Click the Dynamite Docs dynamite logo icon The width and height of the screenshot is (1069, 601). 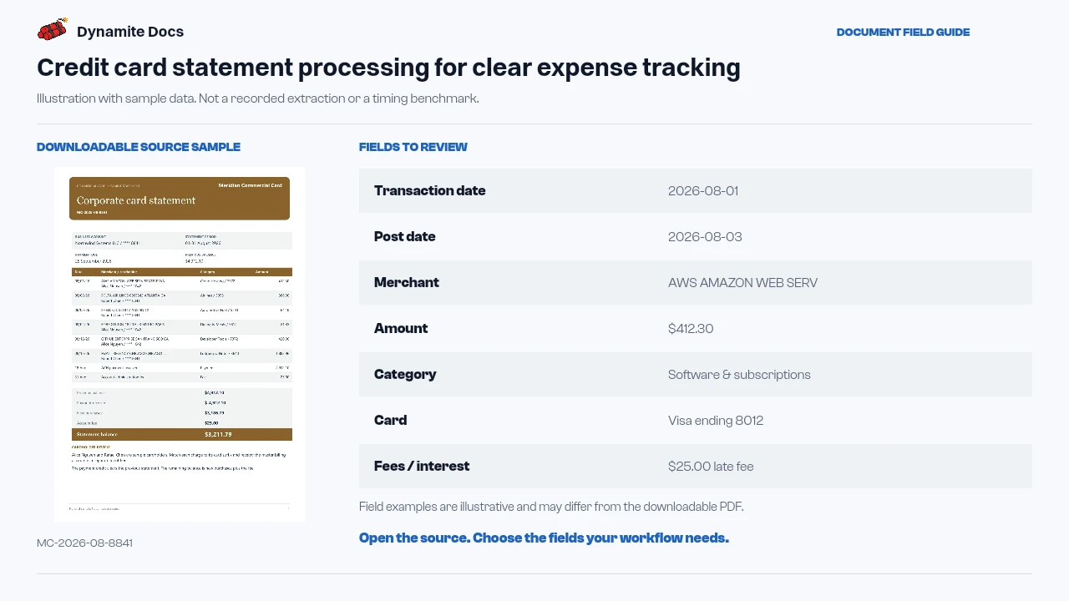pos(52,31)
